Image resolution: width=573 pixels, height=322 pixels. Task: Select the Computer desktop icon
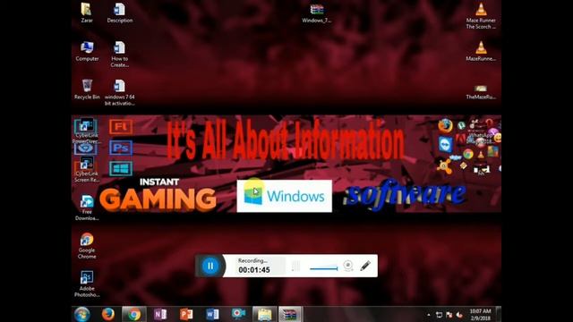[87, 51]
